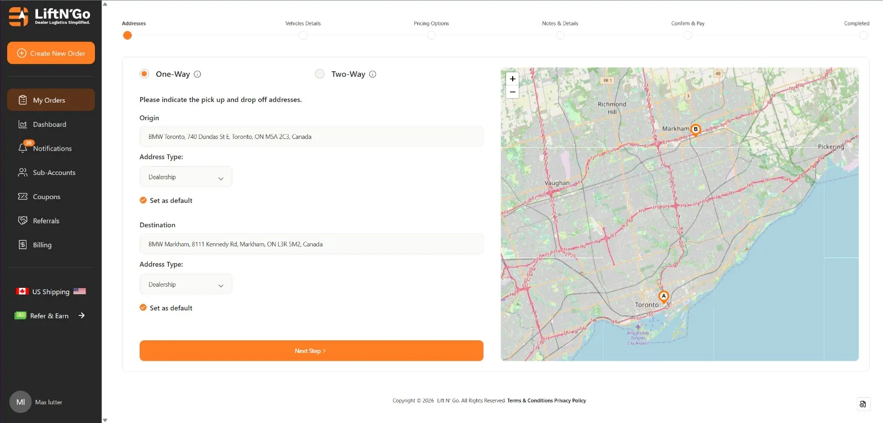This screenshot has height=423, width=883.
Task: Click the Notes & Details step dot
Action: click(560, 35)
